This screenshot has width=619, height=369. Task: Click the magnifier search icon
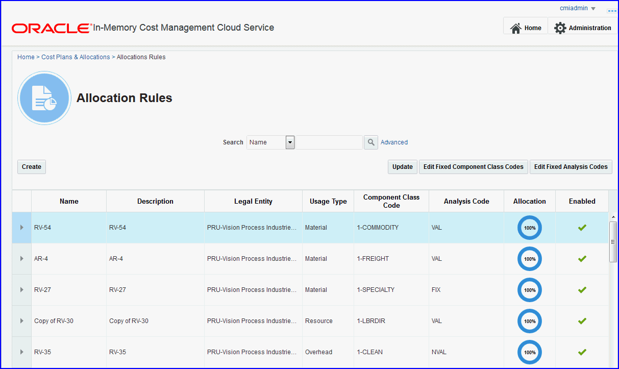(371, 142)
